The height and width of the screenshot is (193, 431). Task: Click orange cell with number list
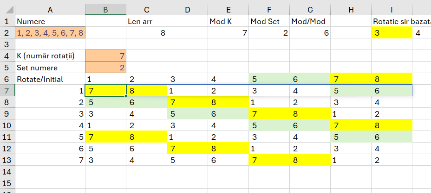50,33
